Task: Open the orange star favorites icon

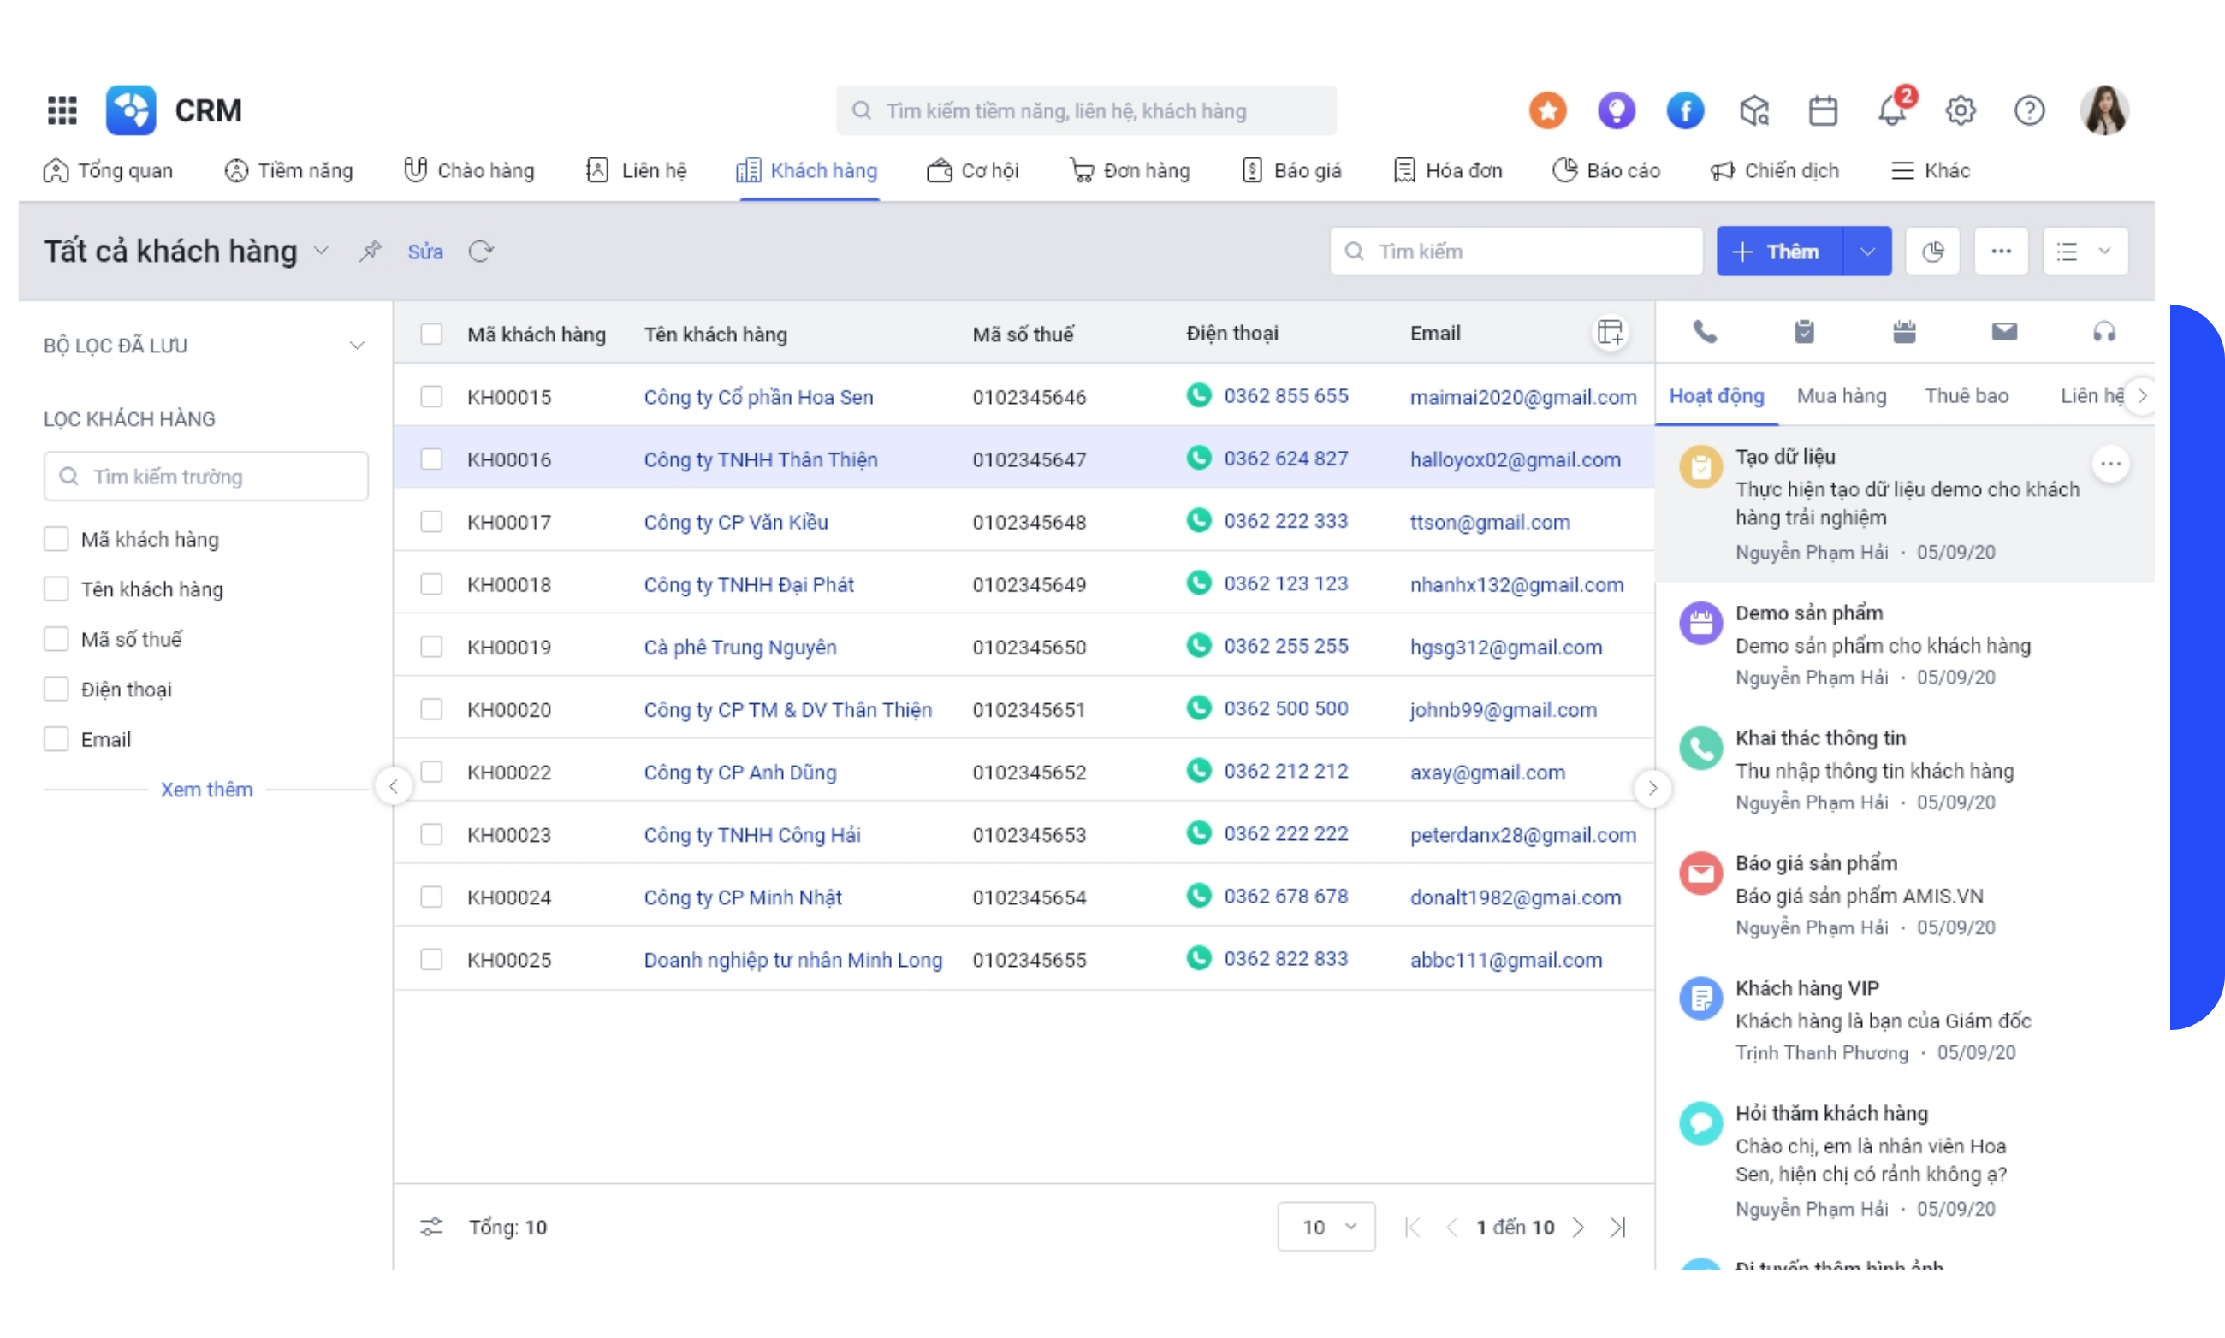Action: point(1548,110)
